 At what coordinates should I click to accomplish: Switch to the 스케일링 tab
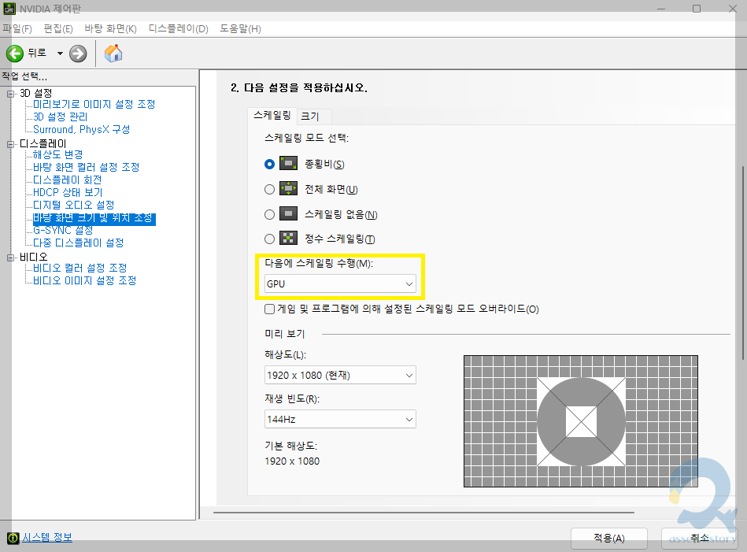[272, 115]
